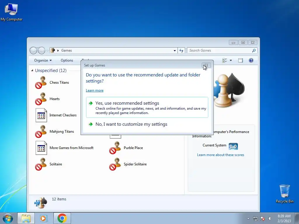Expand the breadcrumb arrow before Games
The width and height of the screenshot is (299, 224).
(x=58, y=50)
